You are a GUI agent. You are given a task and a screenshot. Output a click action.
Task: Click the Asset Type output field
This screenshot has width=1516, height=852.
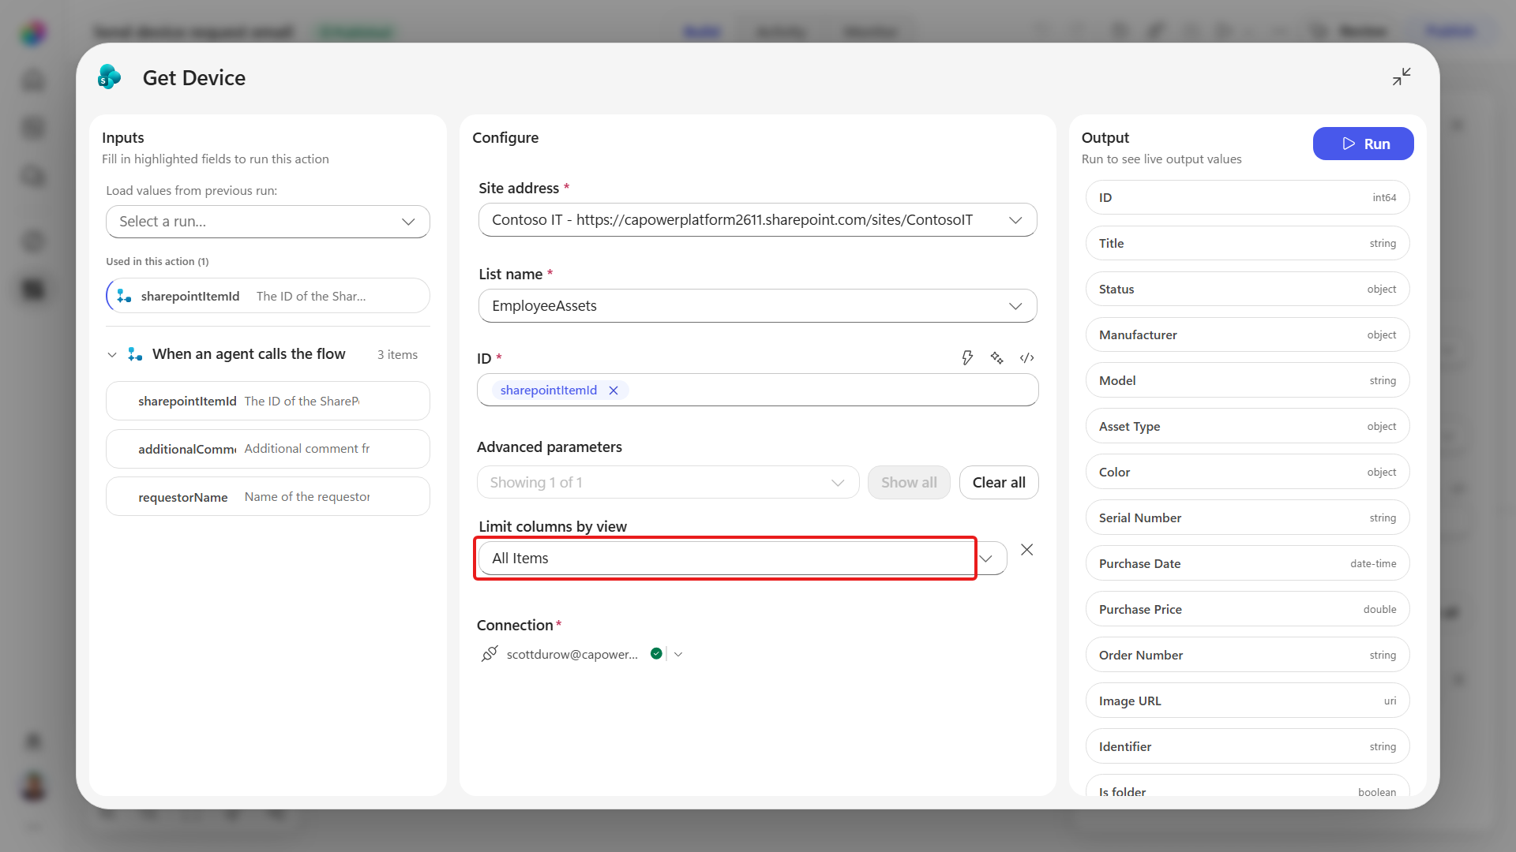click(x=1247, y=426)
